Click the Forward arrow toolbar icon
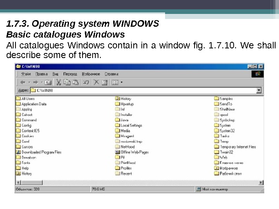The height and width of the screenshot is (209, 279). pos(36,82)
